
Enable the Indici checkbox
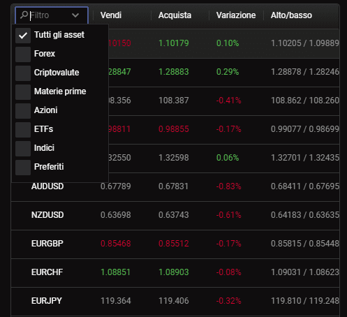pos(23,149)
